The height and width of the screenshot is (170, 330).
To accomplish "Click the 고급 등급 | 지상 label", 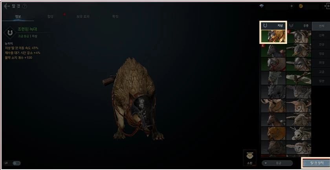I will [x=27, y=36].
